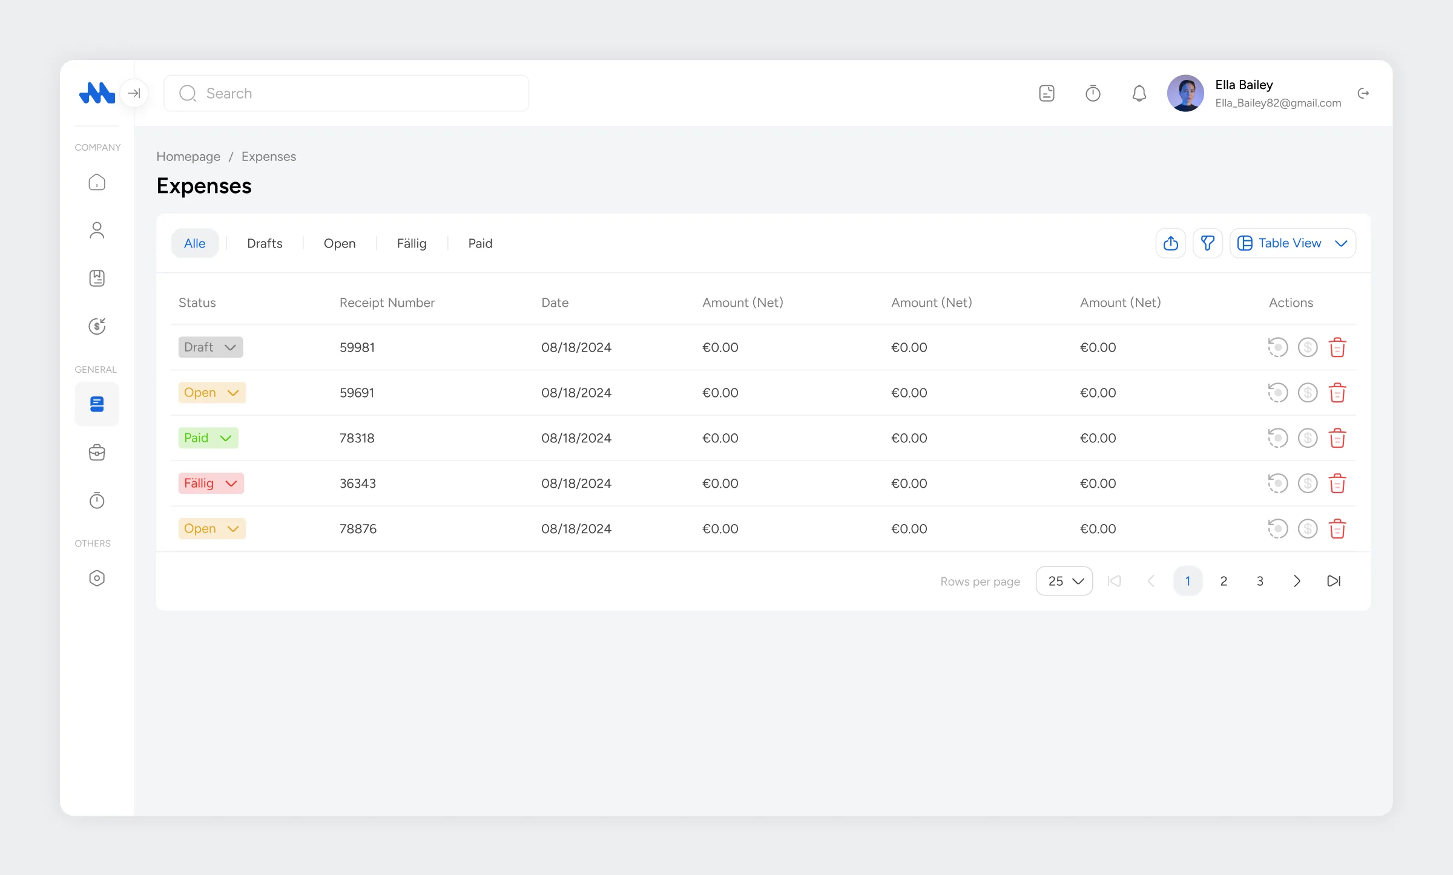Click the export/upload button above table
This screenshot has height=875, width=1453.
click(x=1171, y=243)
